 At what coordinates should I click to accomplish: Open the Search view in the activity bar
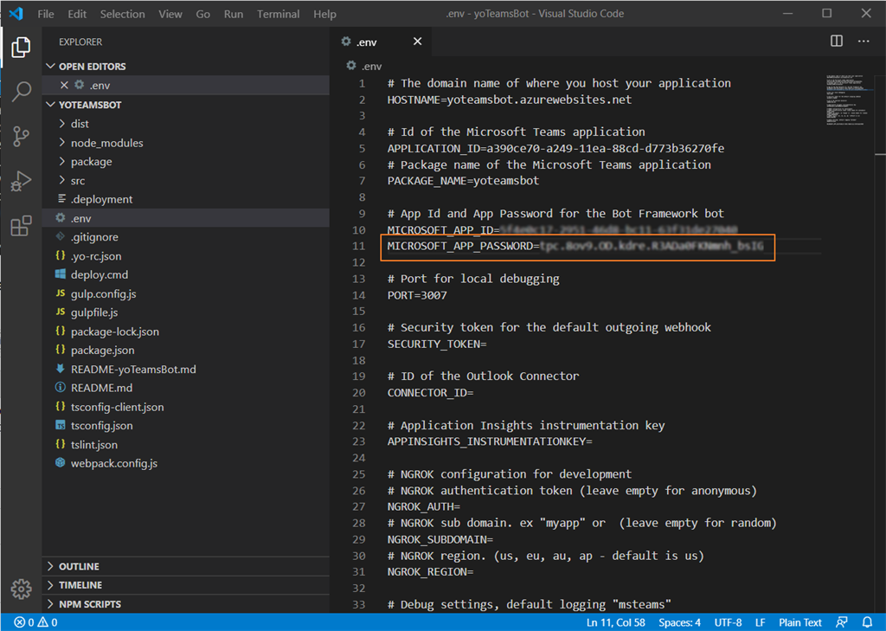(x=21, y=89)
